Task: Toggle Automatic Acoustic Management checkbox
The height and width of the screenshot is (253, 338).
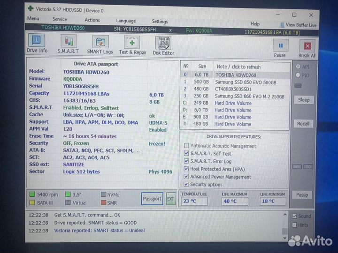Action: point(186,146)
